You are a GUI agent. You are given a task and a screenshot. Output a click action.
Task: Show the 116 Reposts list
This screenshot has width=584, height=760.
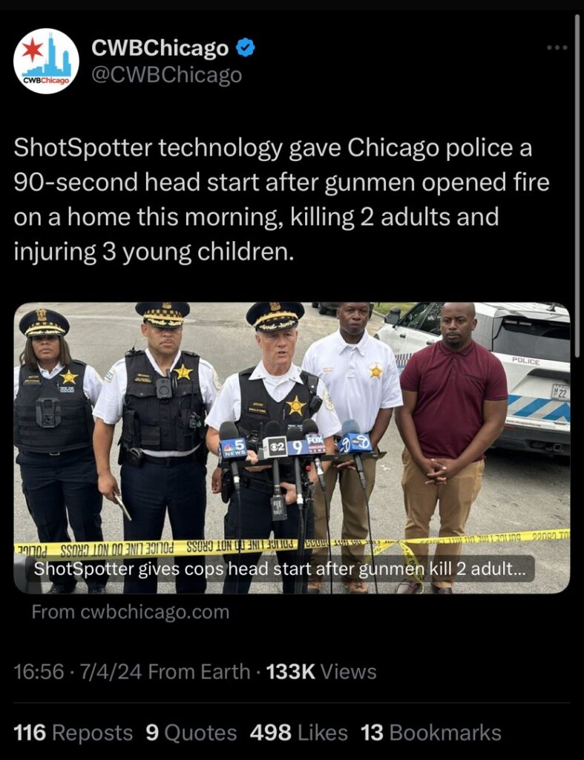73,733
